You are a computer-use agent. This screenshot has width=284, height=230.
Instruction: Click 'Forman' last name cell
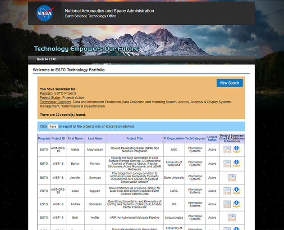point(95,163)
